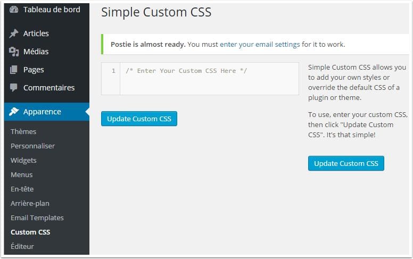Select Menus in the sidebar
413x259 pixels.
click(22, 175)
